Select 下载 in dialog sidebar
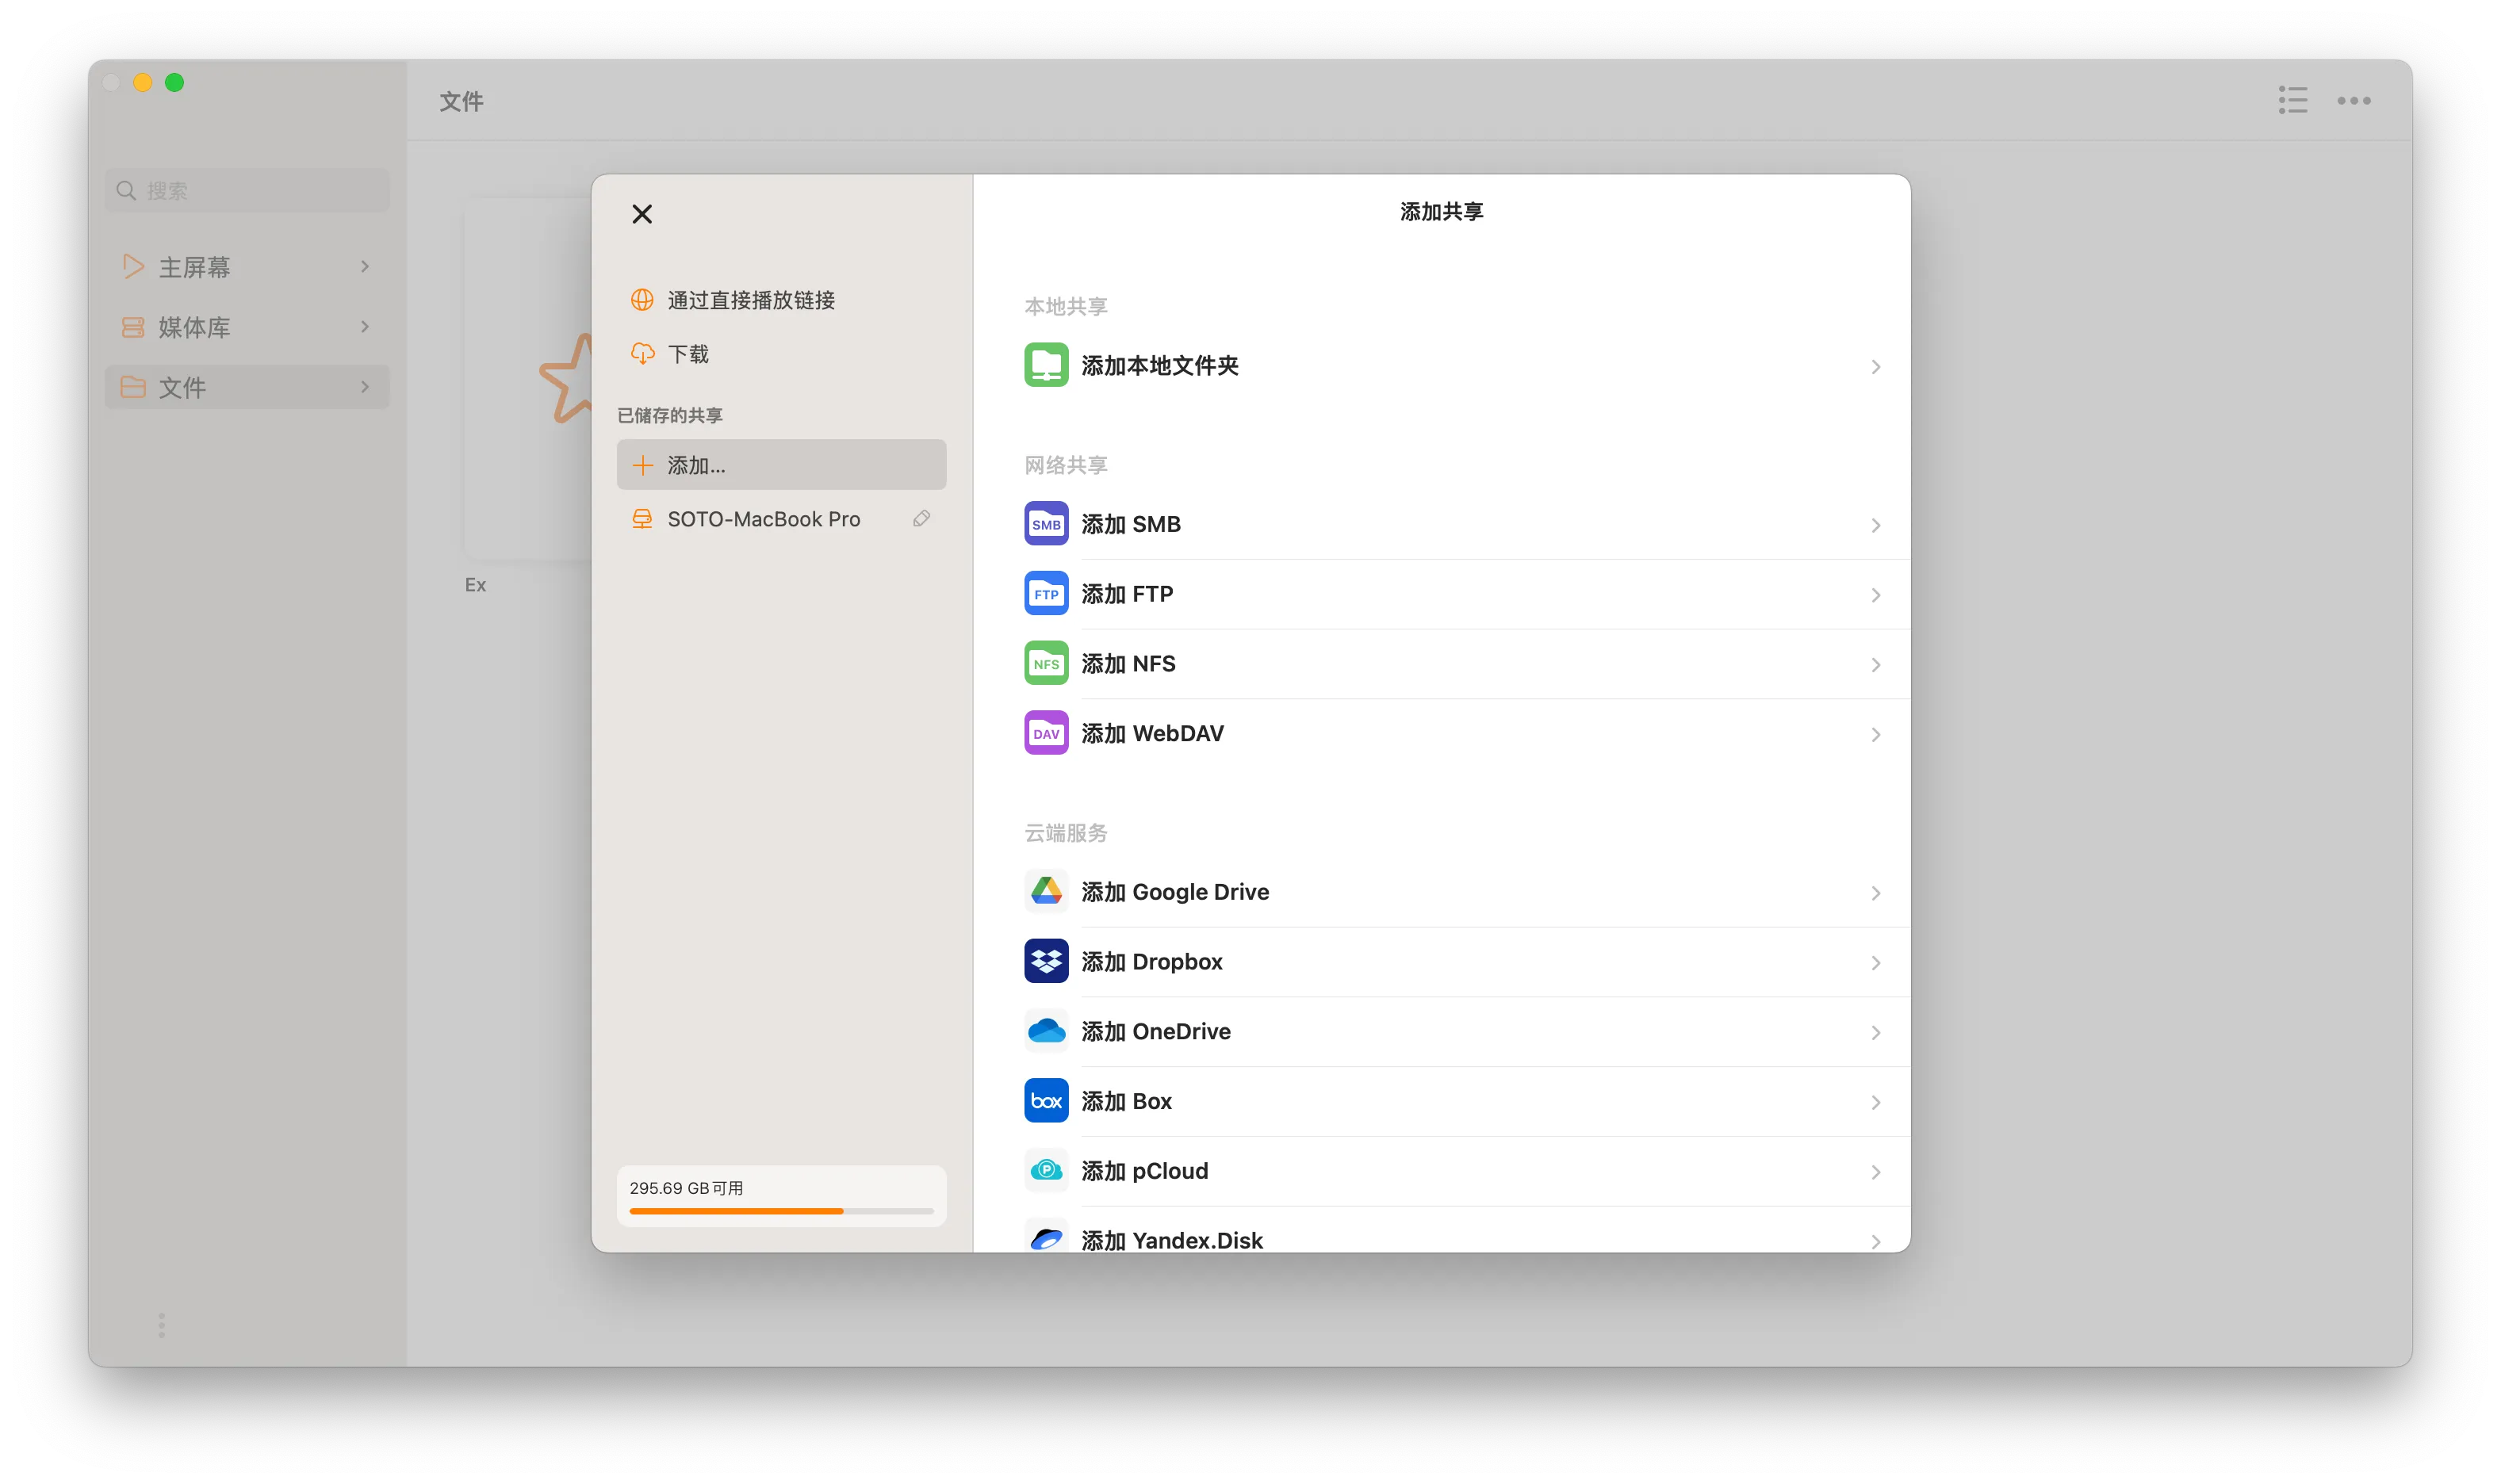This screenshot has height=1484, width=2501. coord(781,353)
